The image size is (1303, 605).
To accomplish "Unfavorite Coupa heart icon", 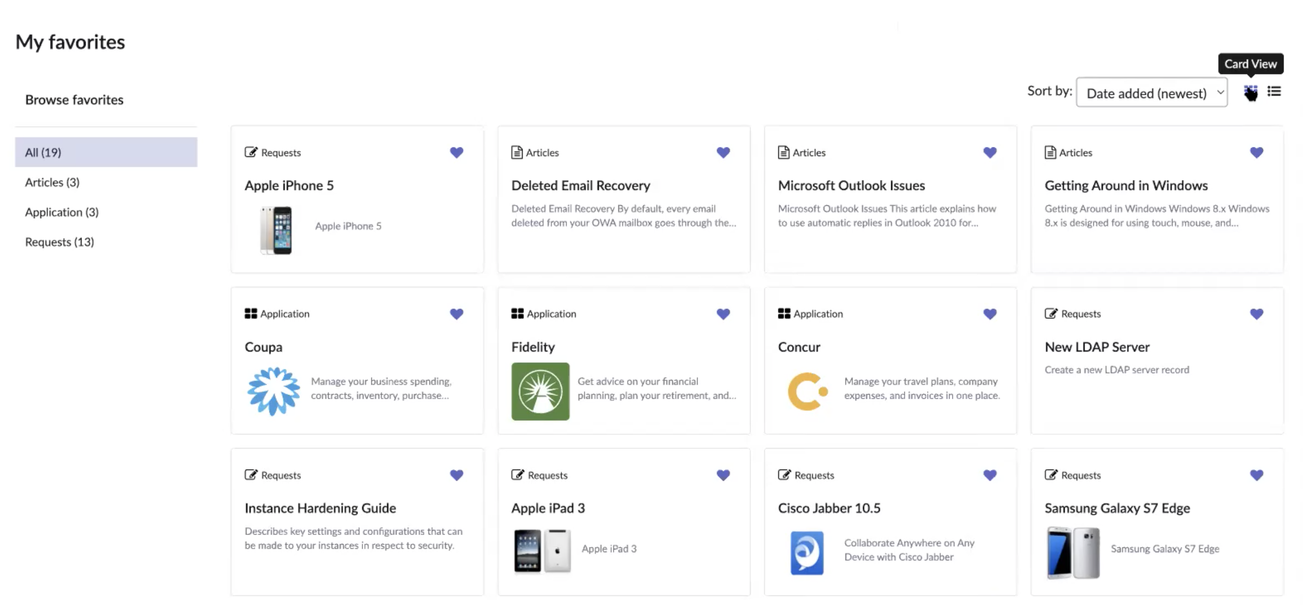I will (456, 314).
